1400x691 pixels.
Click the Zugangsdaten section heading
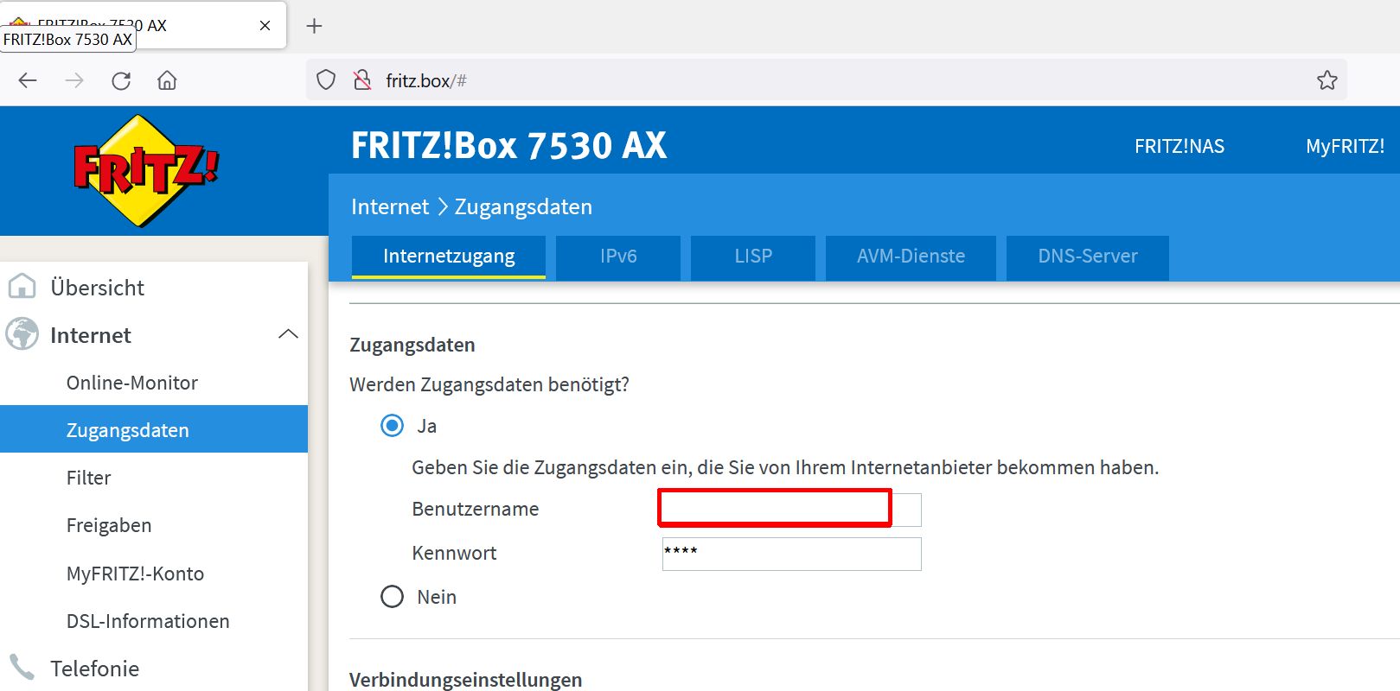click(412, 345)
